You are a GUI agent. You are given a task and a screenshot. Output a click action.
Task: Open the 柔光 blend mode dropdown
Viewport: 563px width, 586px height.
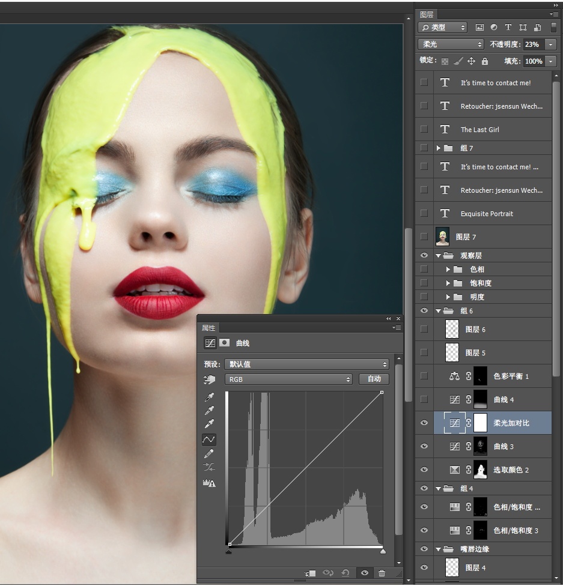tap(451, 44)
